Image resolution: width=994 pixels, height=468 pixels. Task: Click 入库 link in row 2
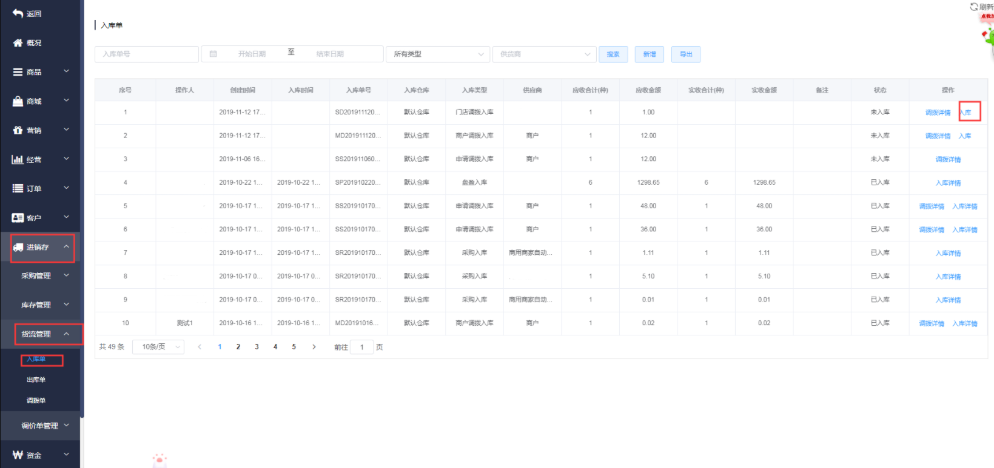coord(965,136)
